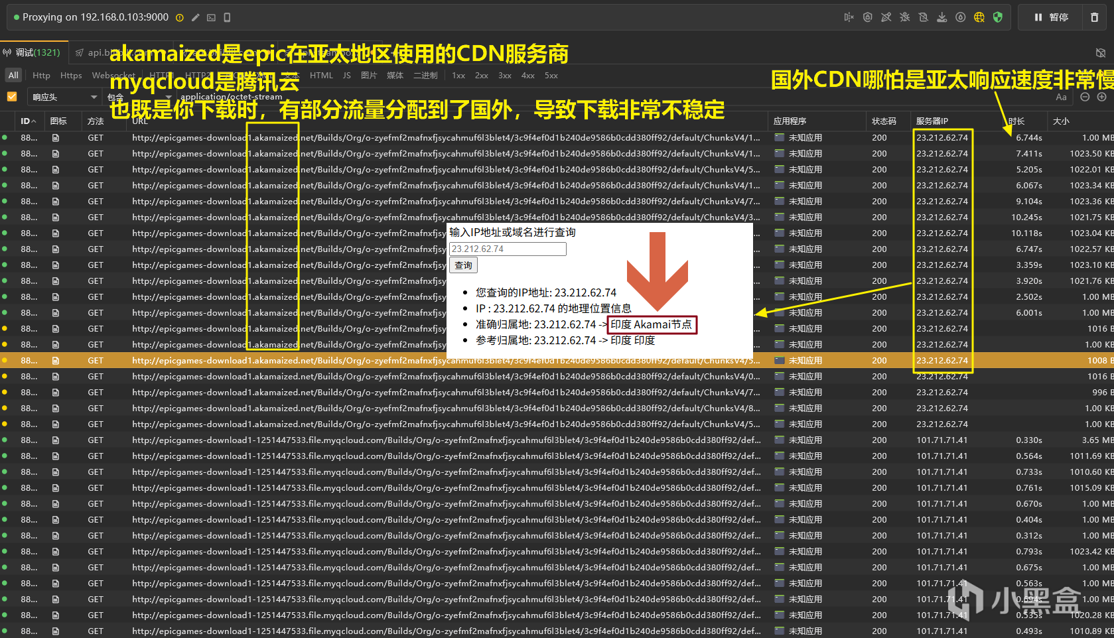
Task: Select the yellow globe network icon
Action: pos(979,17)
